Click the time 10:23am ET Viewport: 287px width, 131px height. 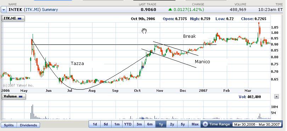click(271, 10)
